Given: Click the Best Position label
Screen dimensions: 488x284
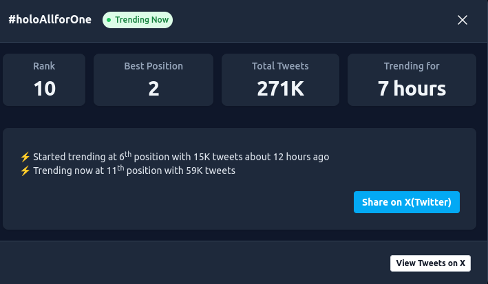Looking at the screenshot, I should pos(153,66).
